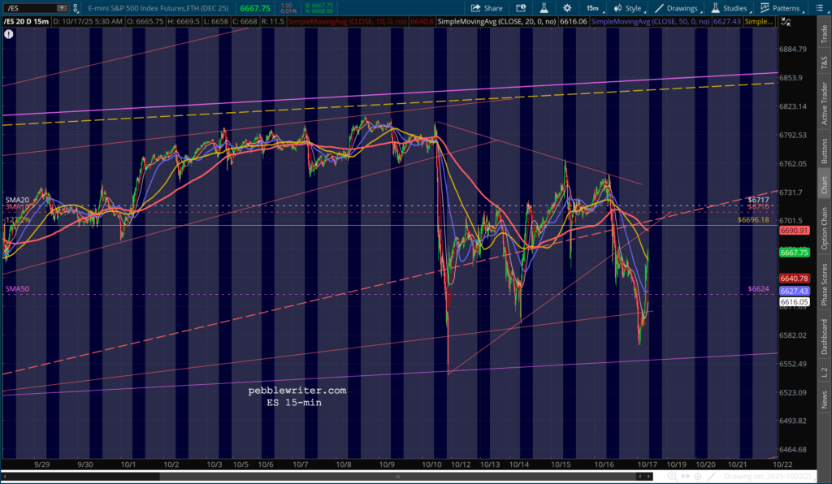This screenshot has width=832, height=484.
Task: Click the SimpleMovingAvg (CLOSE, 10) study label
Action: pos(348,22)
